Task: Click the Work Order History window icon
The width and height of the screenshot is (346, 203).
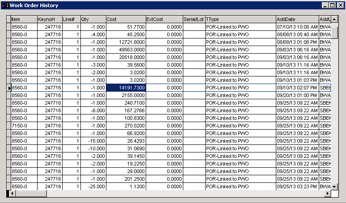Action: tap(5, 5)
